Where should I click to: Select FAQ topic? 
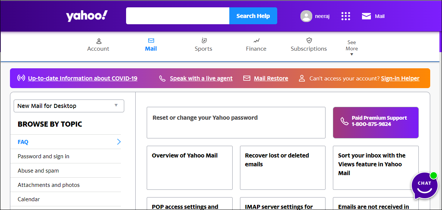[23, 142]
